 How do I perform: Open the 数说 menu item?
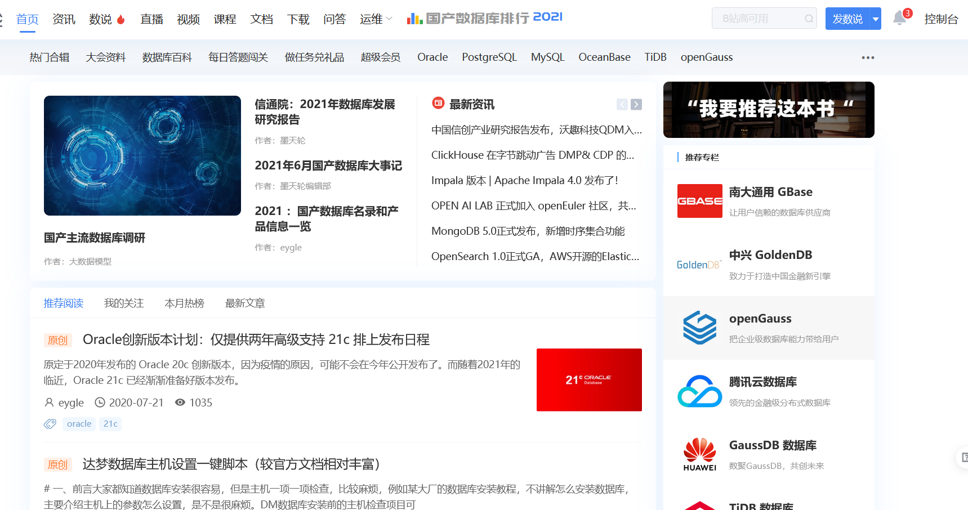tap(100, 19)
